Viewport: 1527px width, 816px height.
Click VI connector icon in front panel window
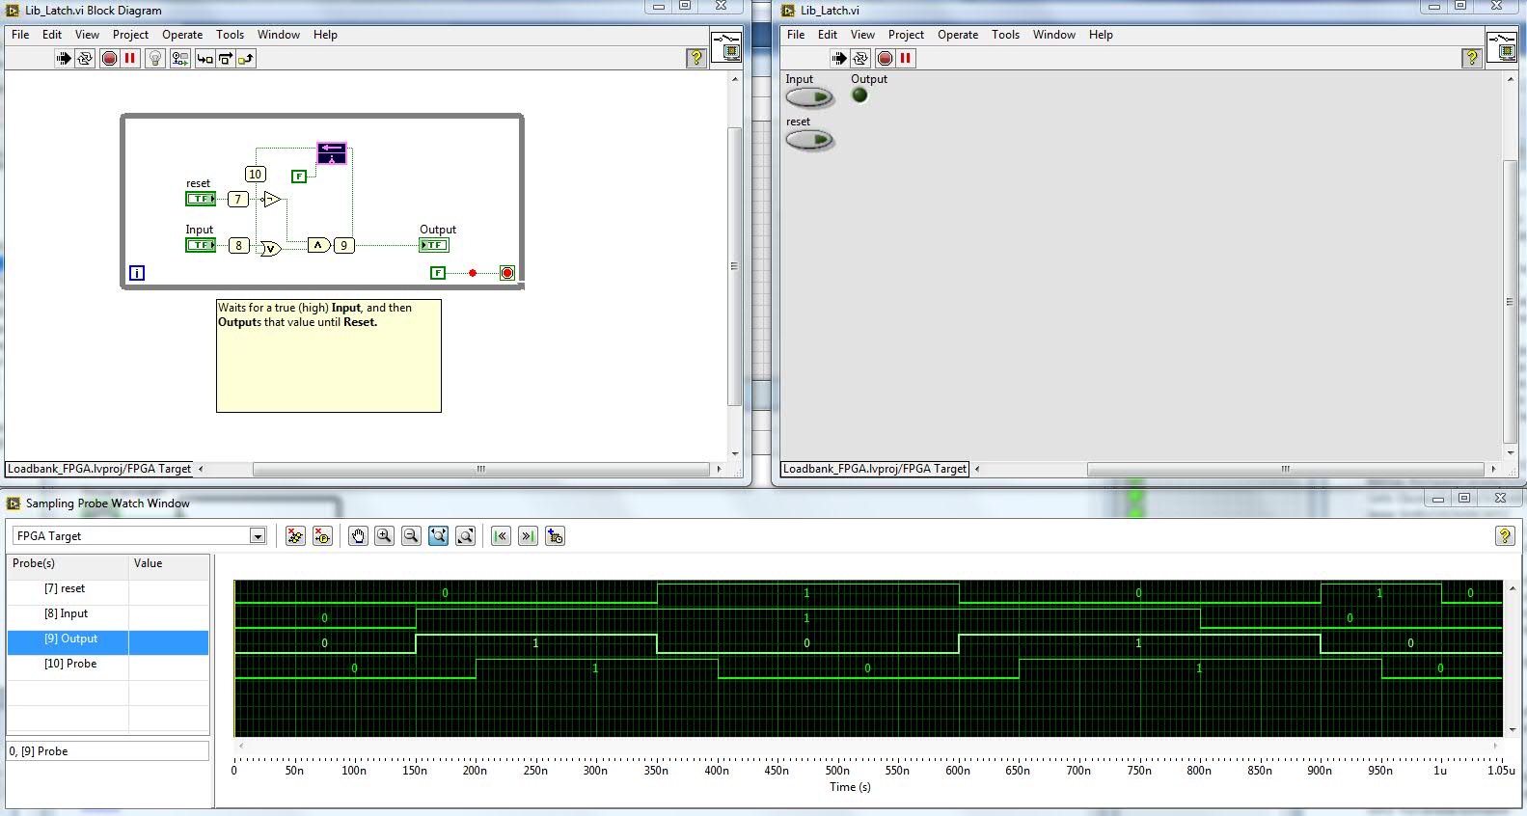click(x=1502, y=47)
